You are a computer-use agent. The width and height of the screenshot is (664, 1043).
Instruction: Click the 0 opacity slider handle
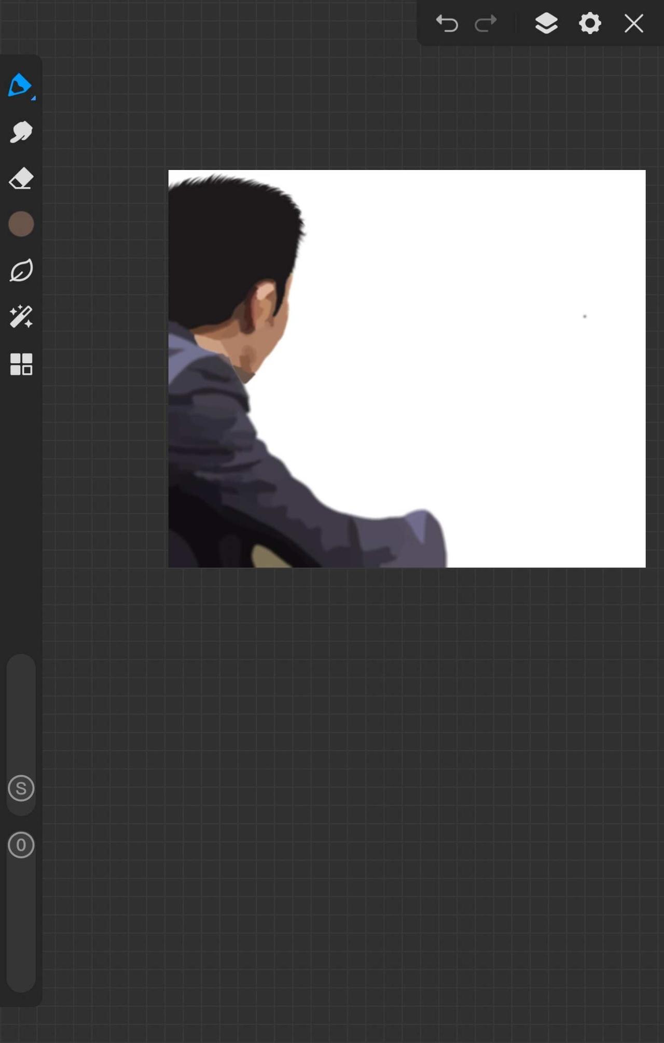pyautogui.click(x=21, y=845)
